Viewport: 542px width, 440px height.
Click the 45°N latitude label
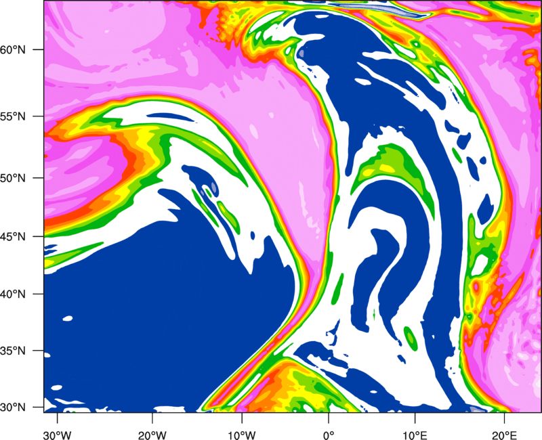(13, 236)
